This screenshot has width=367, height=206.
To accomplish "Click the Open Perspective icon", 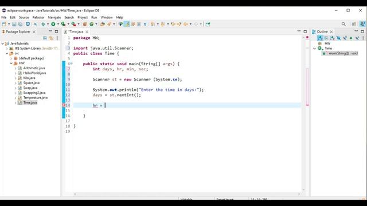I will tap(354, 24).
